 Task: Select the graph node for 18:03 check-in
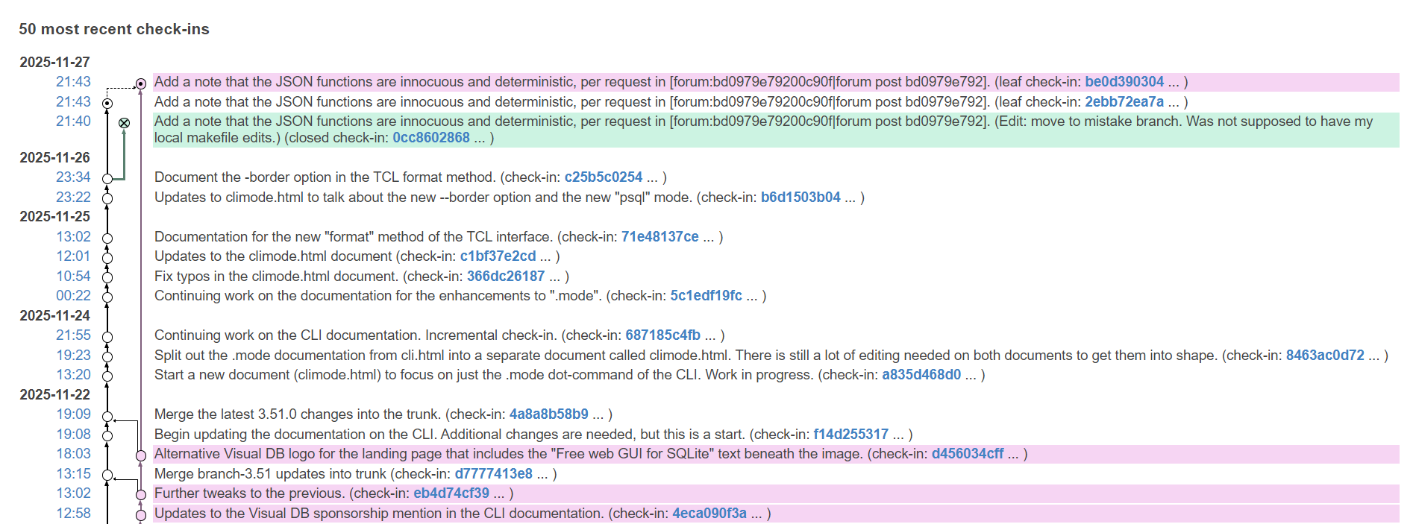(141, 455)
